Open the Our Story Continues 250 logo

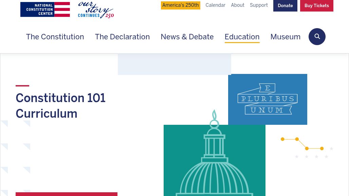[x=96, y=10]
